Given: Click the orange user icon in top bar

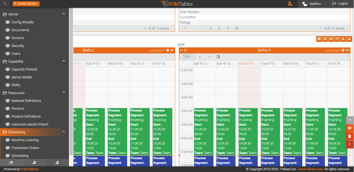Looking at the screenshot, I should point(290,4).
